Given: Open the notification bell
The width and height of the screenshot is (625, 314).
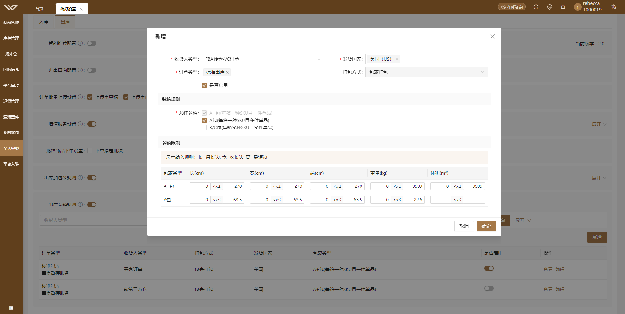Looking at the screenshot, I should (x=563, y=7).
